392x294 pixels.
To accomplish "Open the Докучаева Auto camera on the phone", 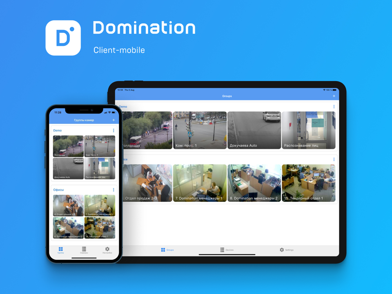I will pyautogui.click(x=68, y=169).
